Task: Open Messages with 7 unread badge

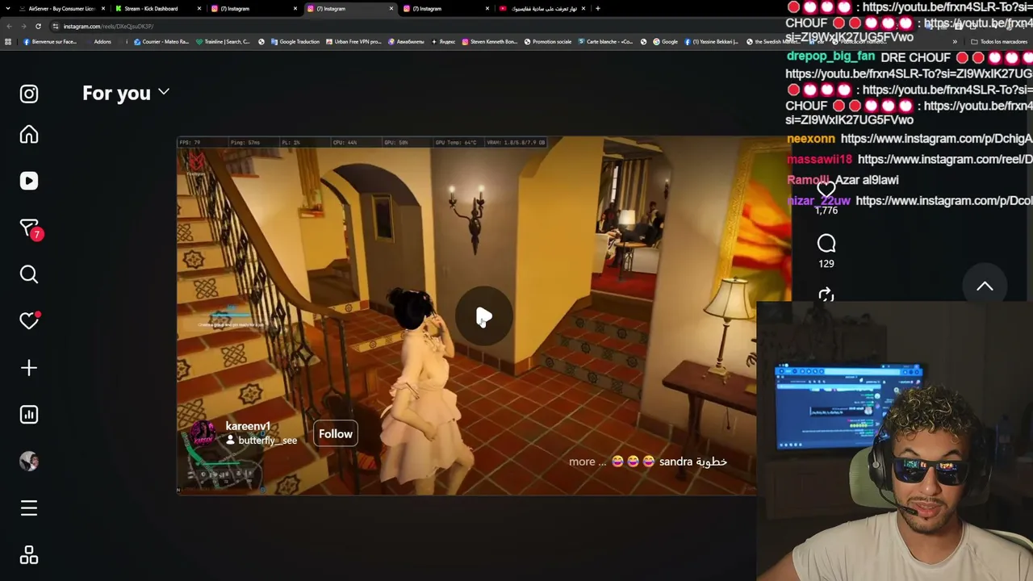Action: click(30, 228)
